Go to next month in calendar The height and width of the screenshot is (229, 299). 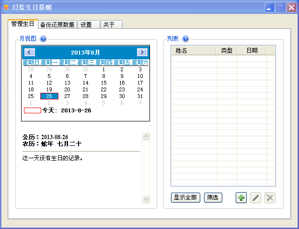tap(142, 52)
